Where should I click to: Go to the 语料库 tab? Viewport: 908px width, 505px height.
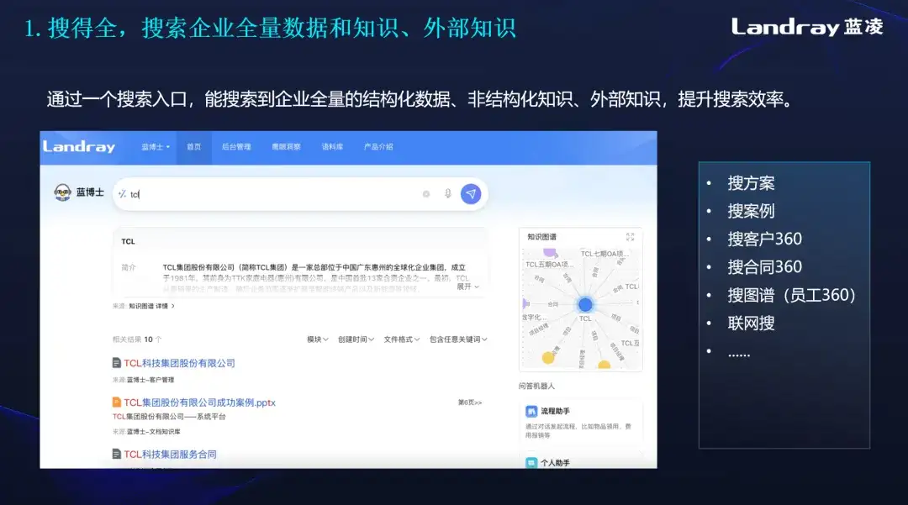[x=332, y=147]
